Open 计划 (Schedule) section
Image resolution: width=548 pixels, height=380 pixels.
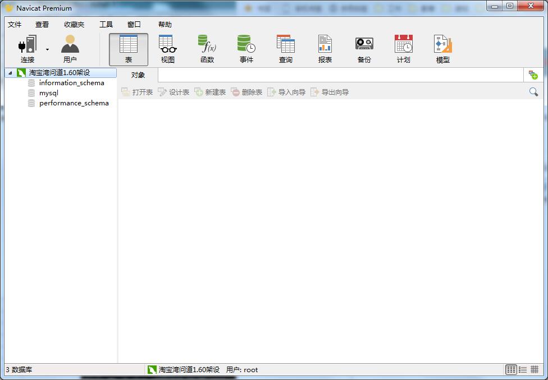403,49
